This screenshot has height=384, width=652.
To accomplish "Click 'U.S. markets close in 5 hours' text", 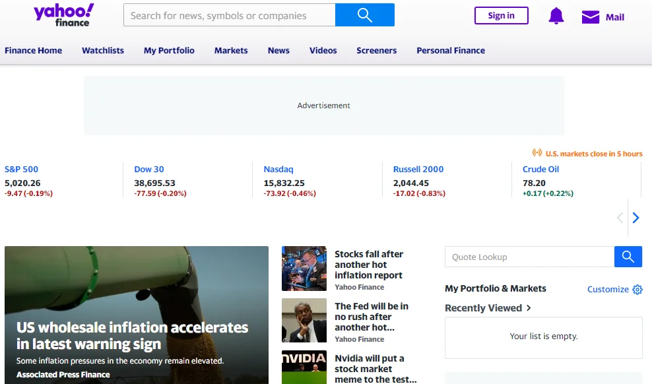I will coord(594,154).
